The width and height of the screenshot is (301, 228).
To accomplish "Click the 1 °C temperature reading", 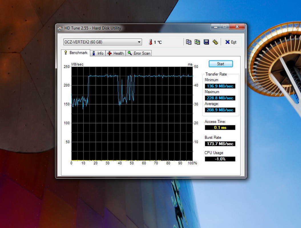I will 158,42.
